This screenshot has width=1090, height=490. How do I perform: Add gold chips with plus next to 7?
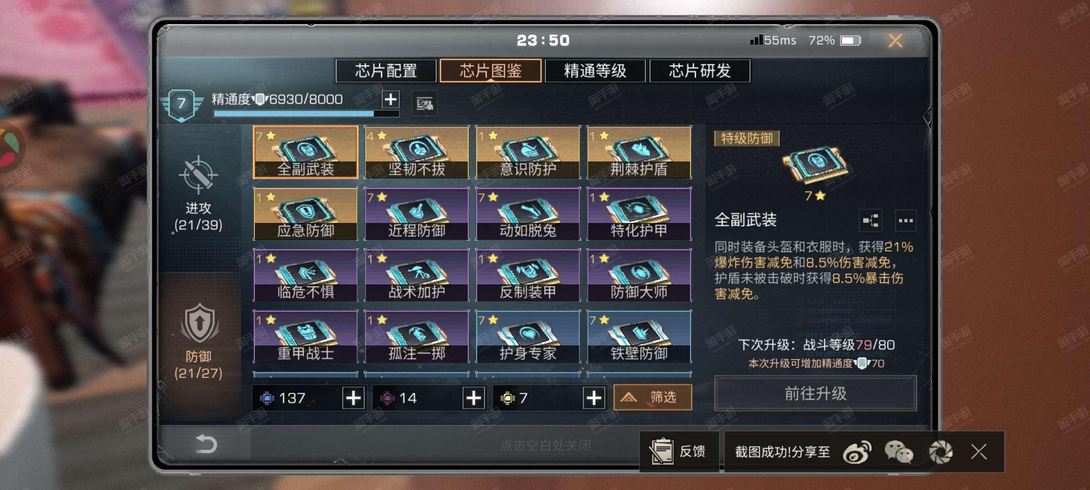[x=594, y=398]
